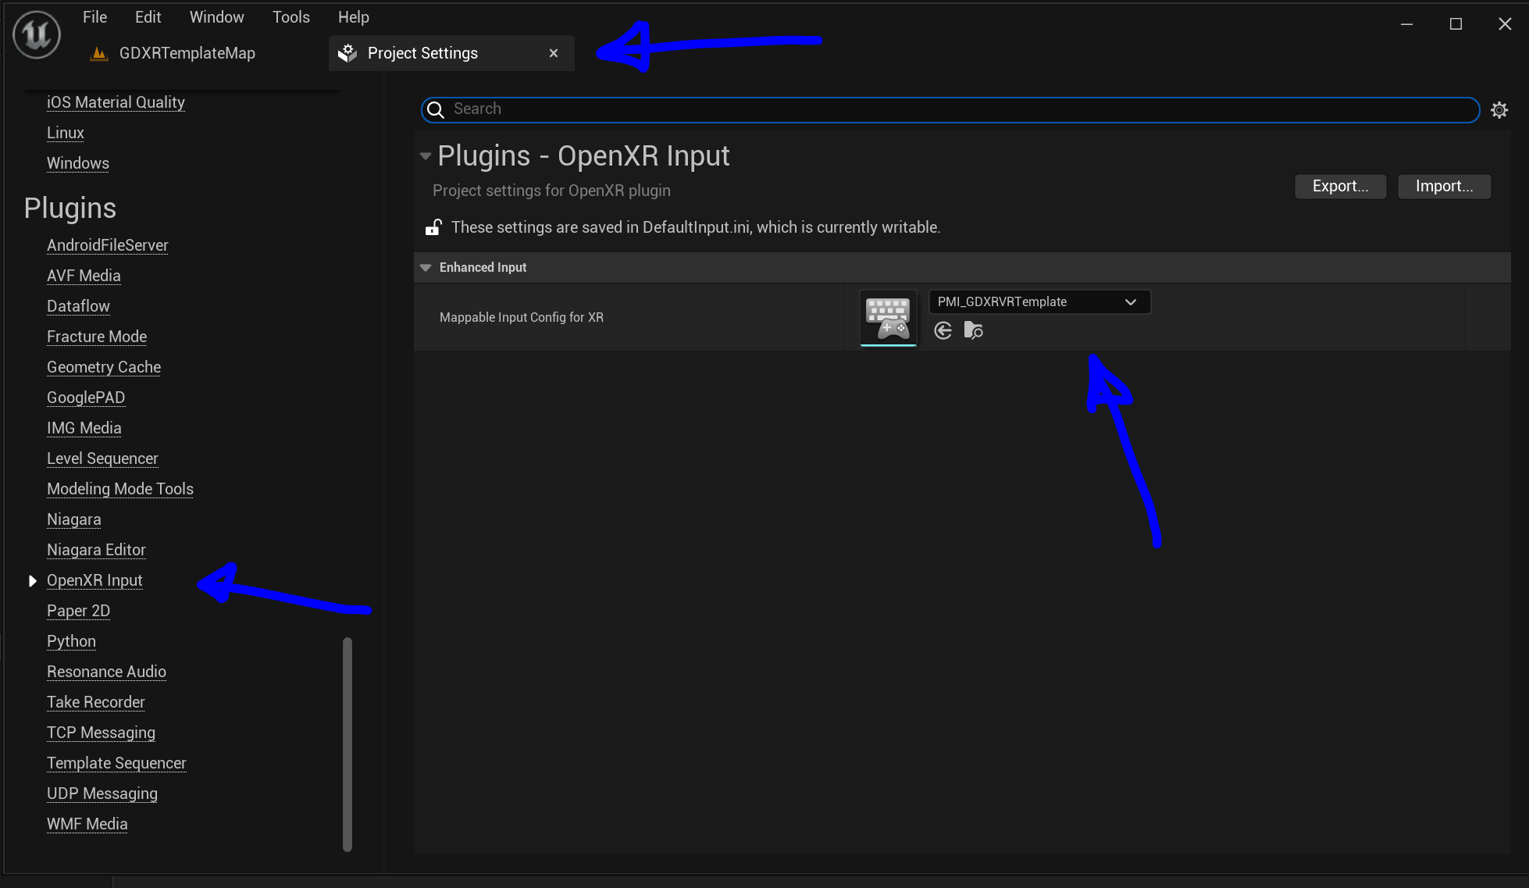Viewport: 1529px width, 888px height.
Task: Click the unlocked padlock writable icon
Action: [x=433, y=227]
